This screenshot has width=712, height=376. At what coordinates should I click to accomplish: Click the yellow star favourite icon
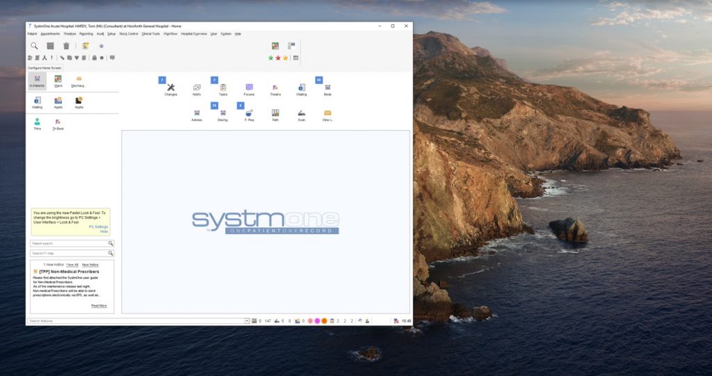285,58
